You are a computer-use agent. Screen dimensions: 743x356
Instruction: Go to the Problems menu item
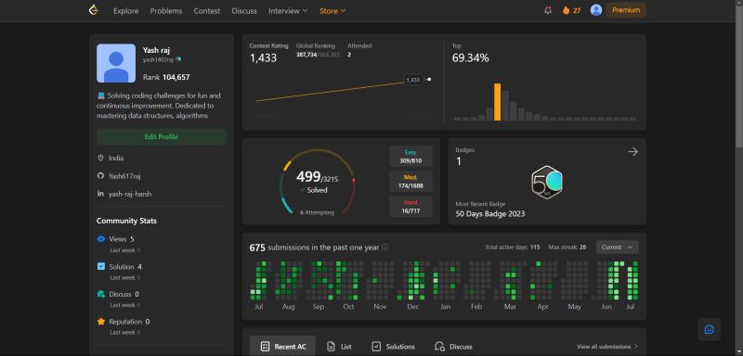(166, 10)
